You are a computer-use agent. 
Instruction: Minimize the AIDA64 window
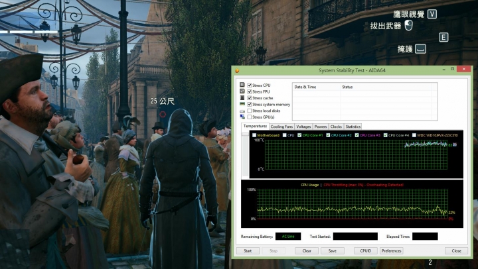443,70
